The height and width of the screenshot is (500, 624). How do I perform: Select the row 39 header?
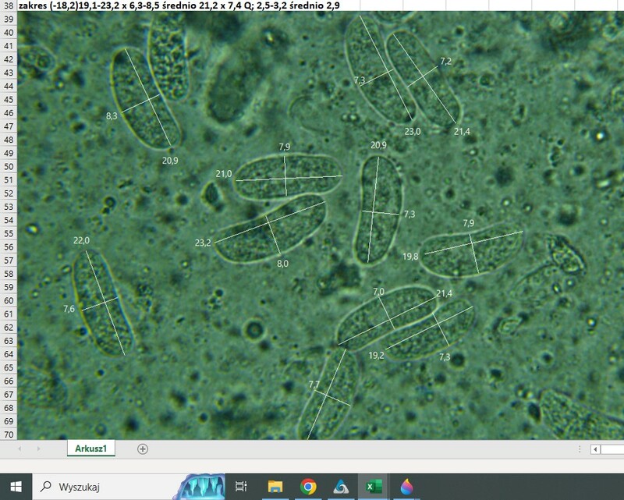(9, 19)
